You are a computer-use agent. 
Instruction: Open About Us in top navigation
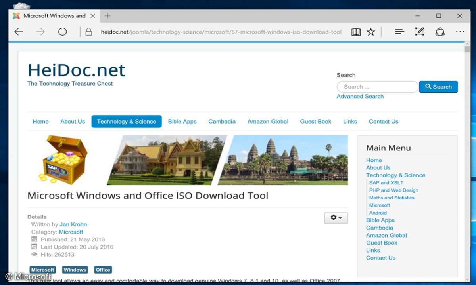73,122
